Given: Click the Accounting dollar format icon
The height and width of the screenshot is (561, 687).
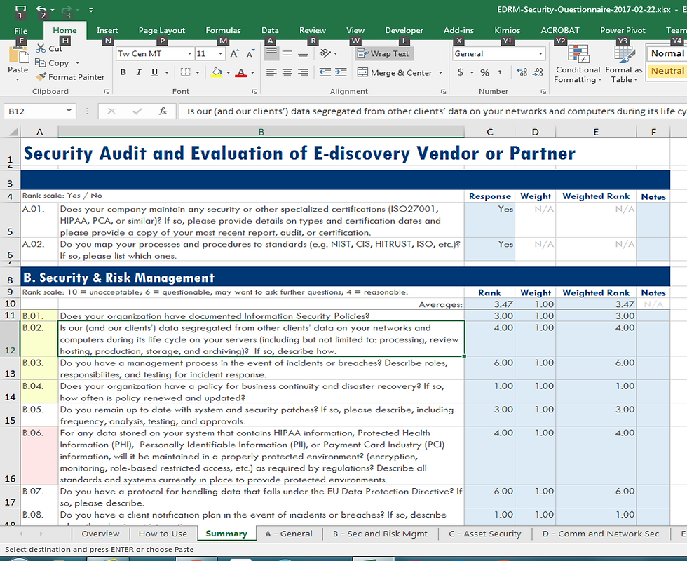Looking at the screenshot, I should pyautogui.click(x=461, y=72).
